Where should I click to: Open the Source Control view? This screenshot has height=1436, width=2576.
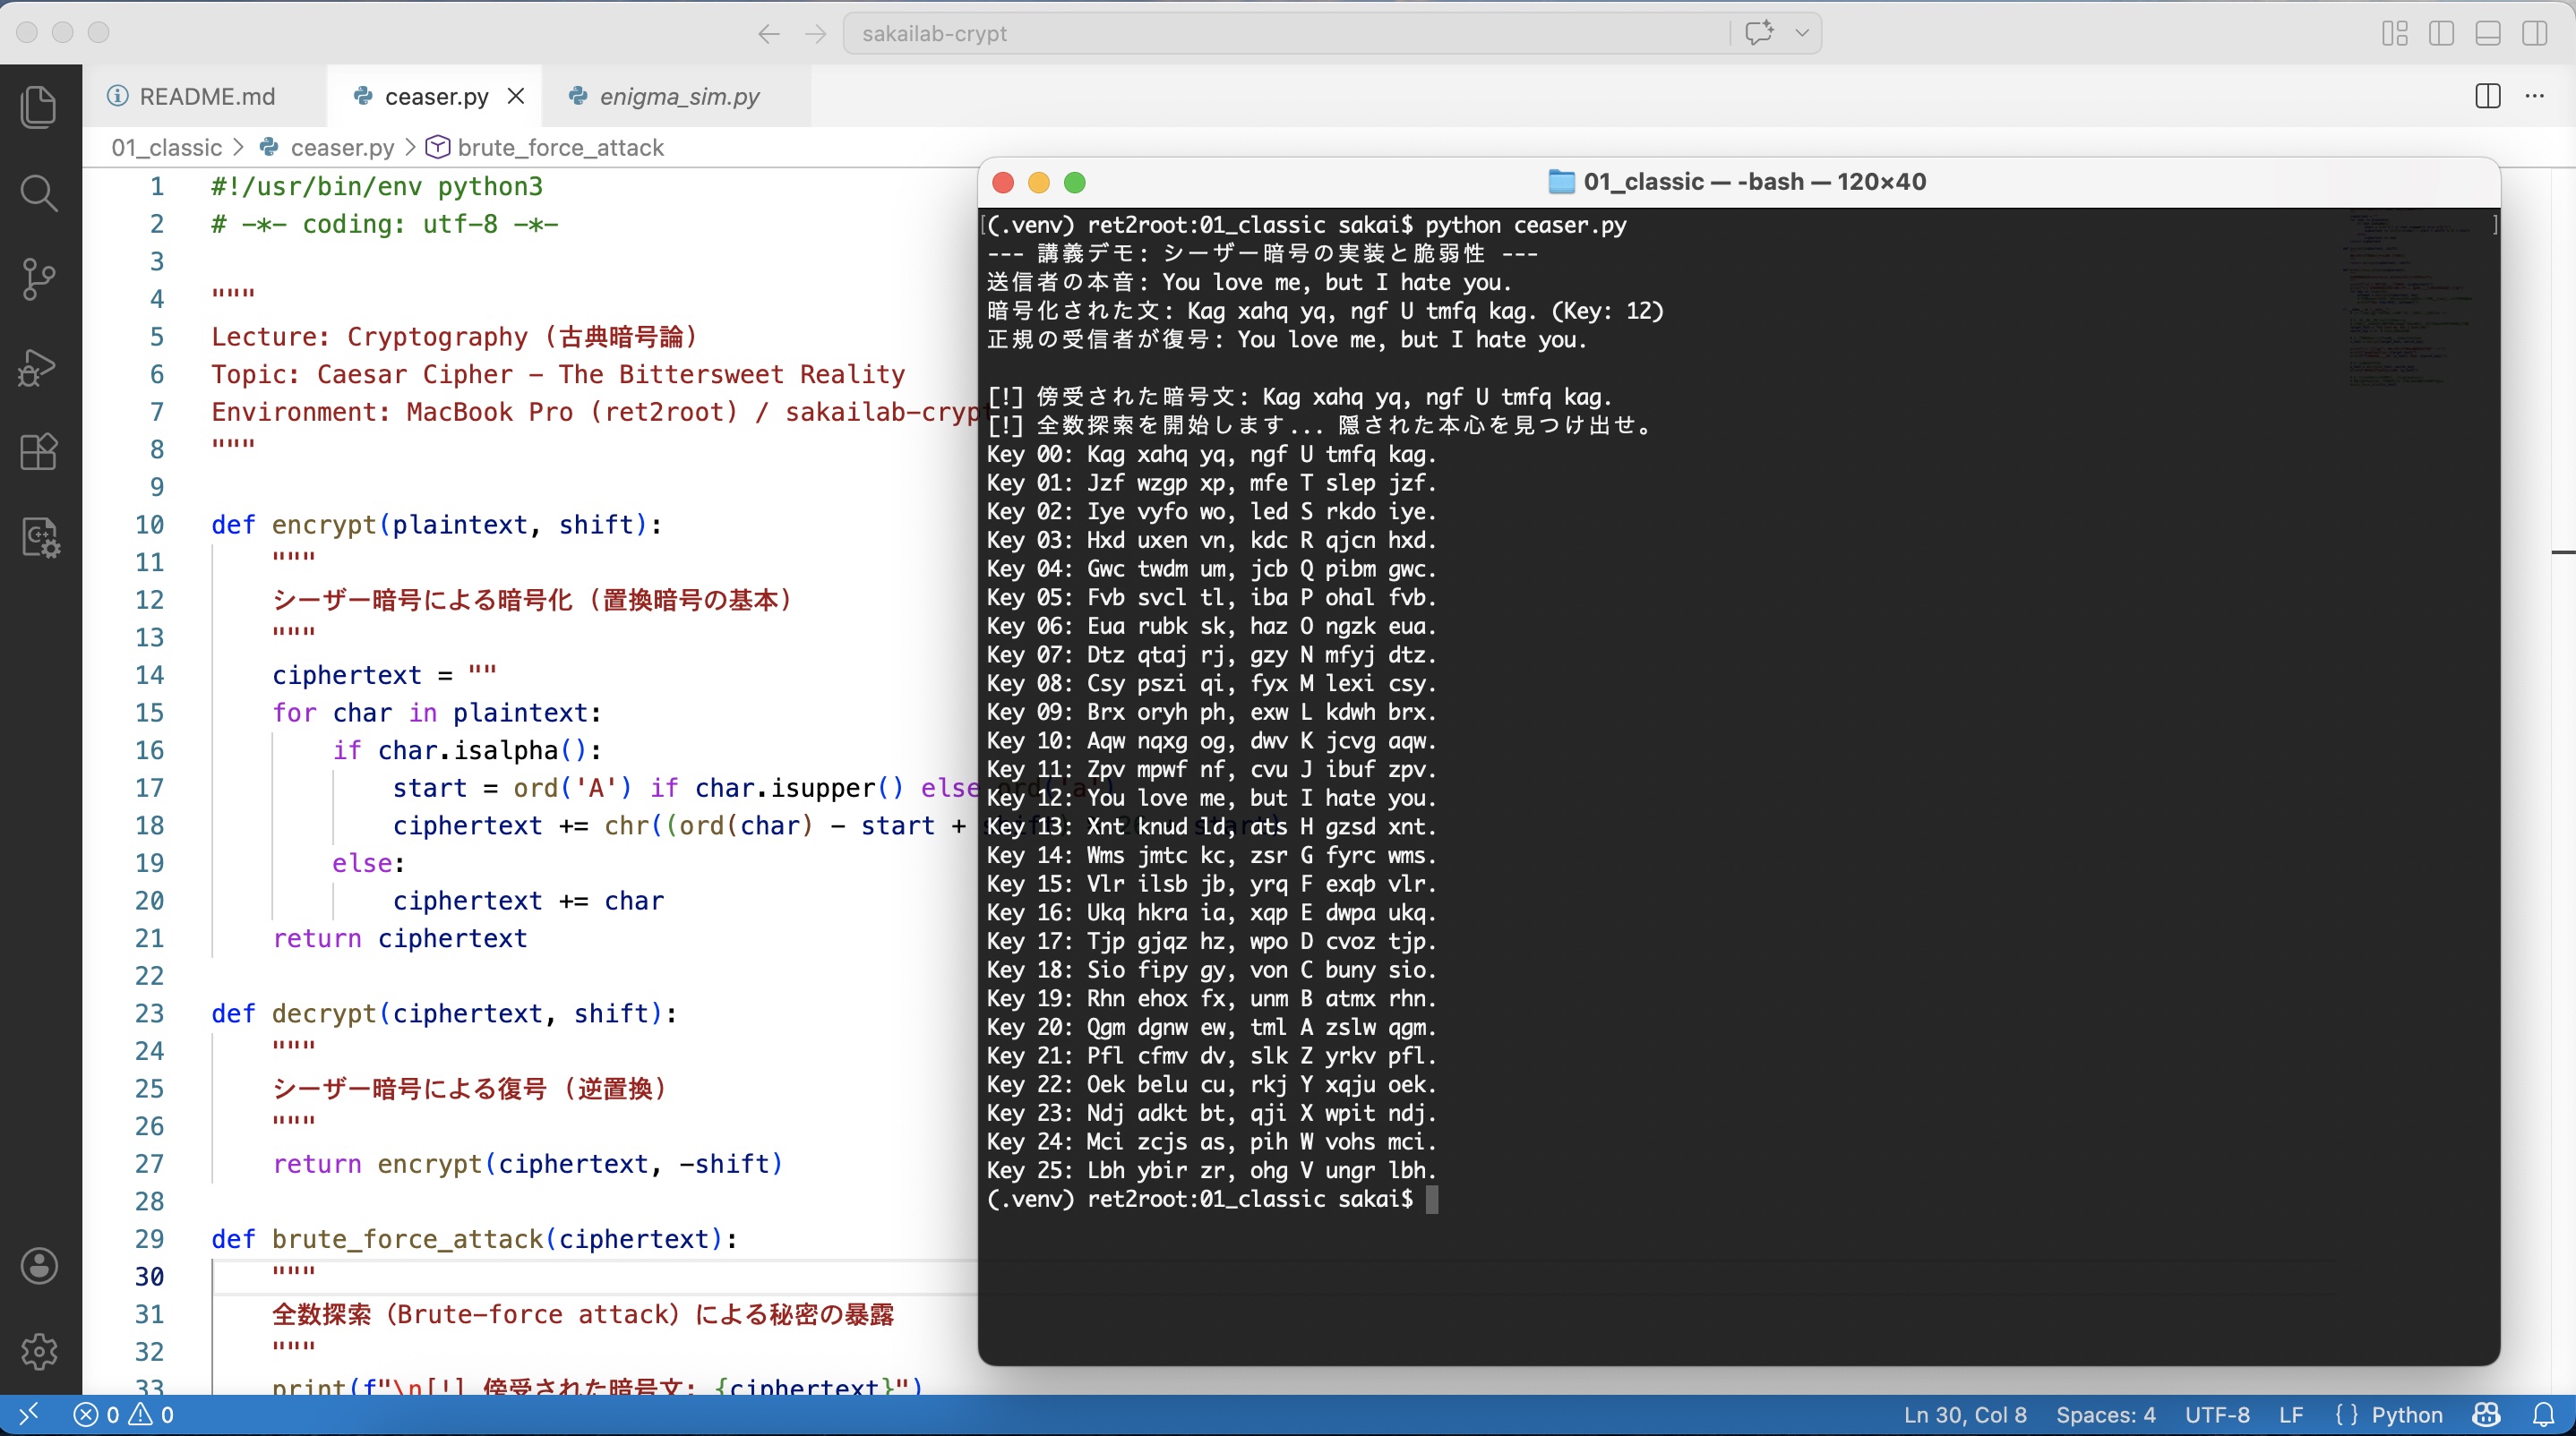point(39,278)
